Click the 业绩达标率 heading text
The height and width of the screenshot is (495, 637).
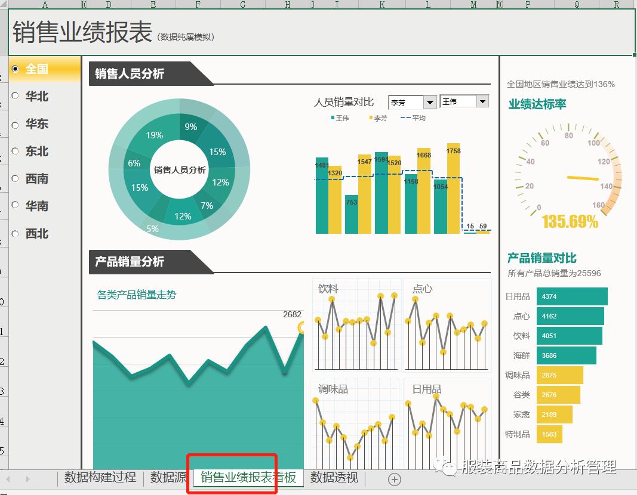pyautogui.click(x=536, y=103)
